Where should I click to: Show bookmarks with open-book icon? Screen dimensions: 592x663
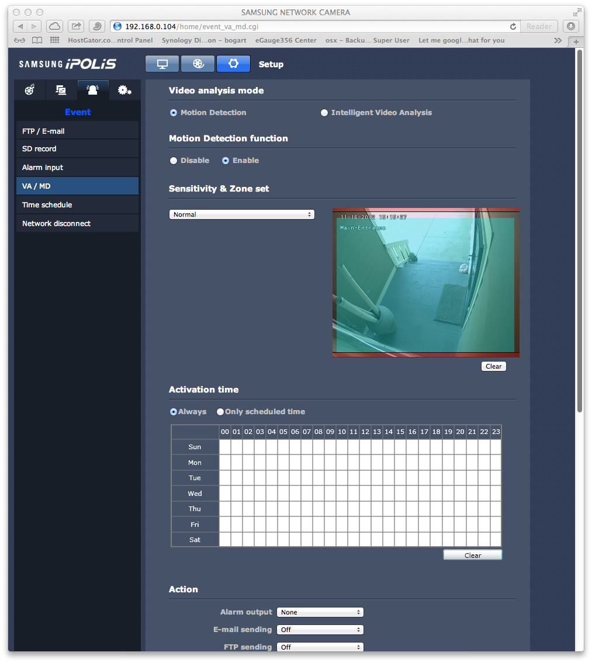37,40
